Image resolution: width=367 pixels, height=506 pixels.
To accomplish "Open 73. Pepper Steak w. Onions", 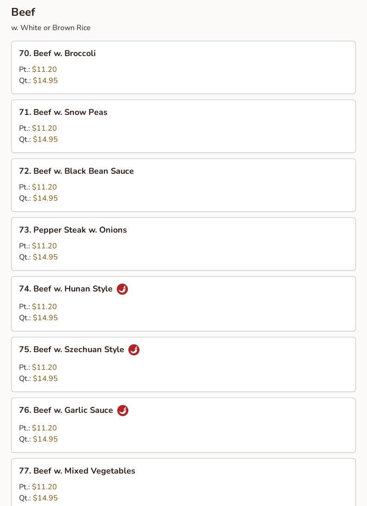I will point(183,244).
